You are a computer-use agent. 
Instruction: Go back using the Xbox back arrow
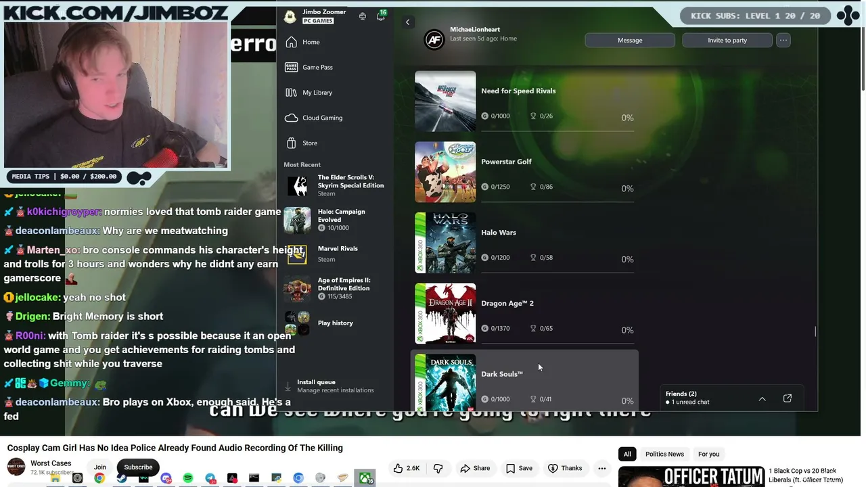coord(407,22)
